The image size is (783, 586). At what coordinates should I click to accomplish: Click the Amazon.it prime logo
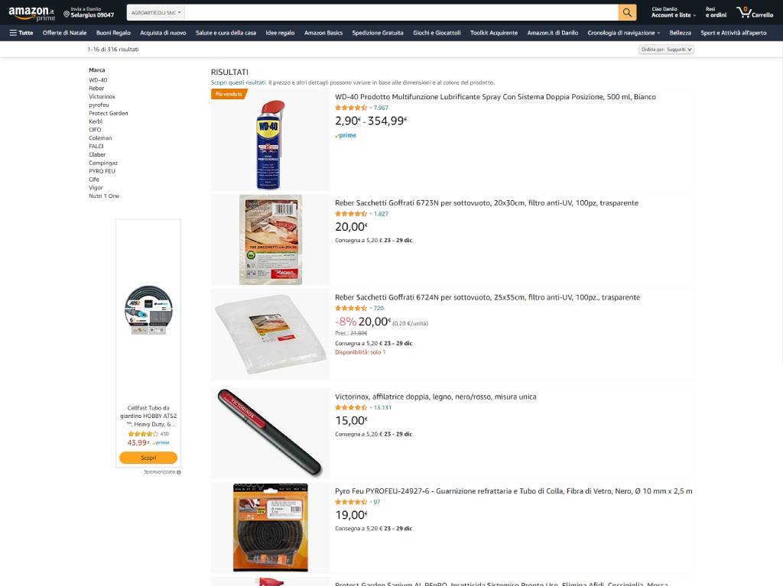click(31, 13)
